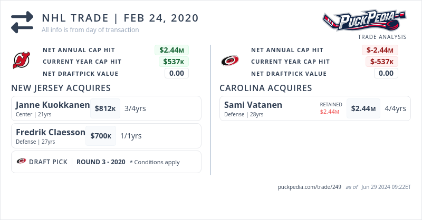Click Claesson's $700K cap hit badge

pyautogui.click(x=101, y=136)
